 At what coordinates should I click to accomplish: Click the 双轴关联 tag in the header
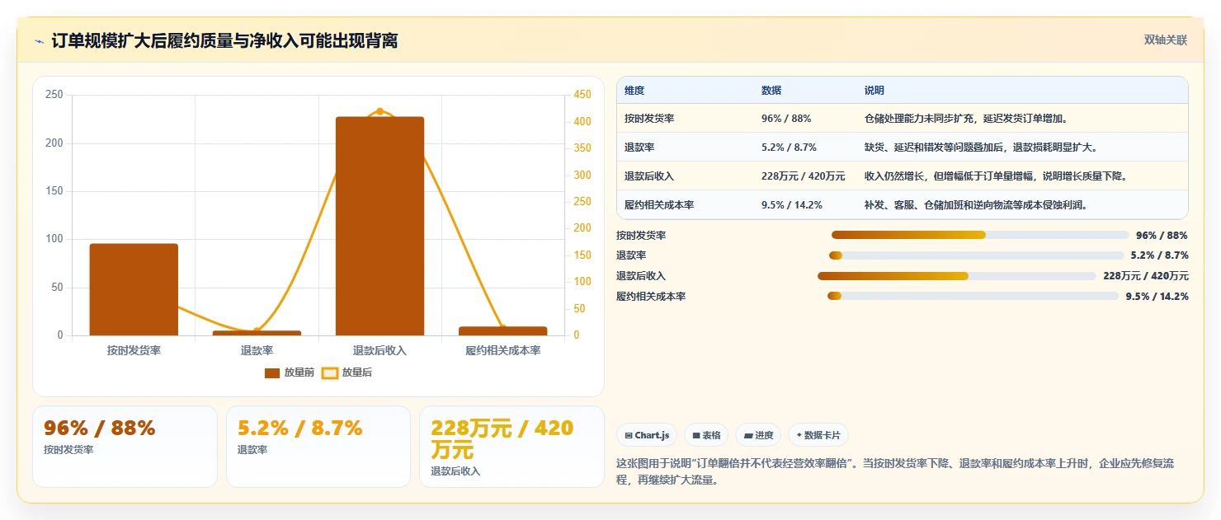[x=1165, y=40]
